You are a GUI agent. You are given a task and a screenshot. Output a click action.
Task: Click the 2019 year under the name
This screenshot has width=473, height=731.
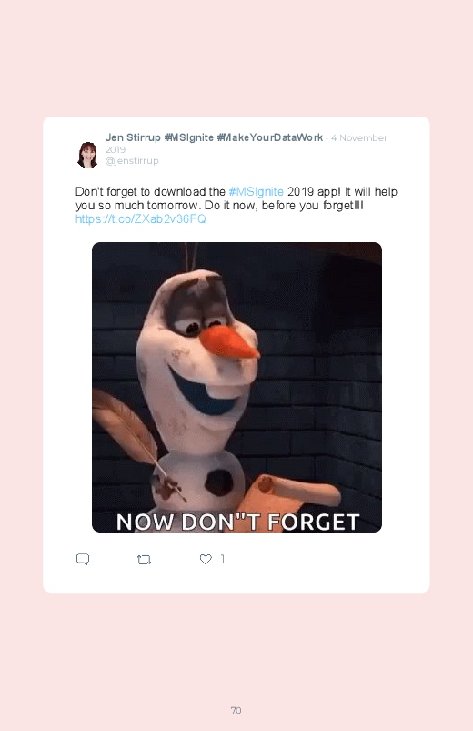[116, 149]
